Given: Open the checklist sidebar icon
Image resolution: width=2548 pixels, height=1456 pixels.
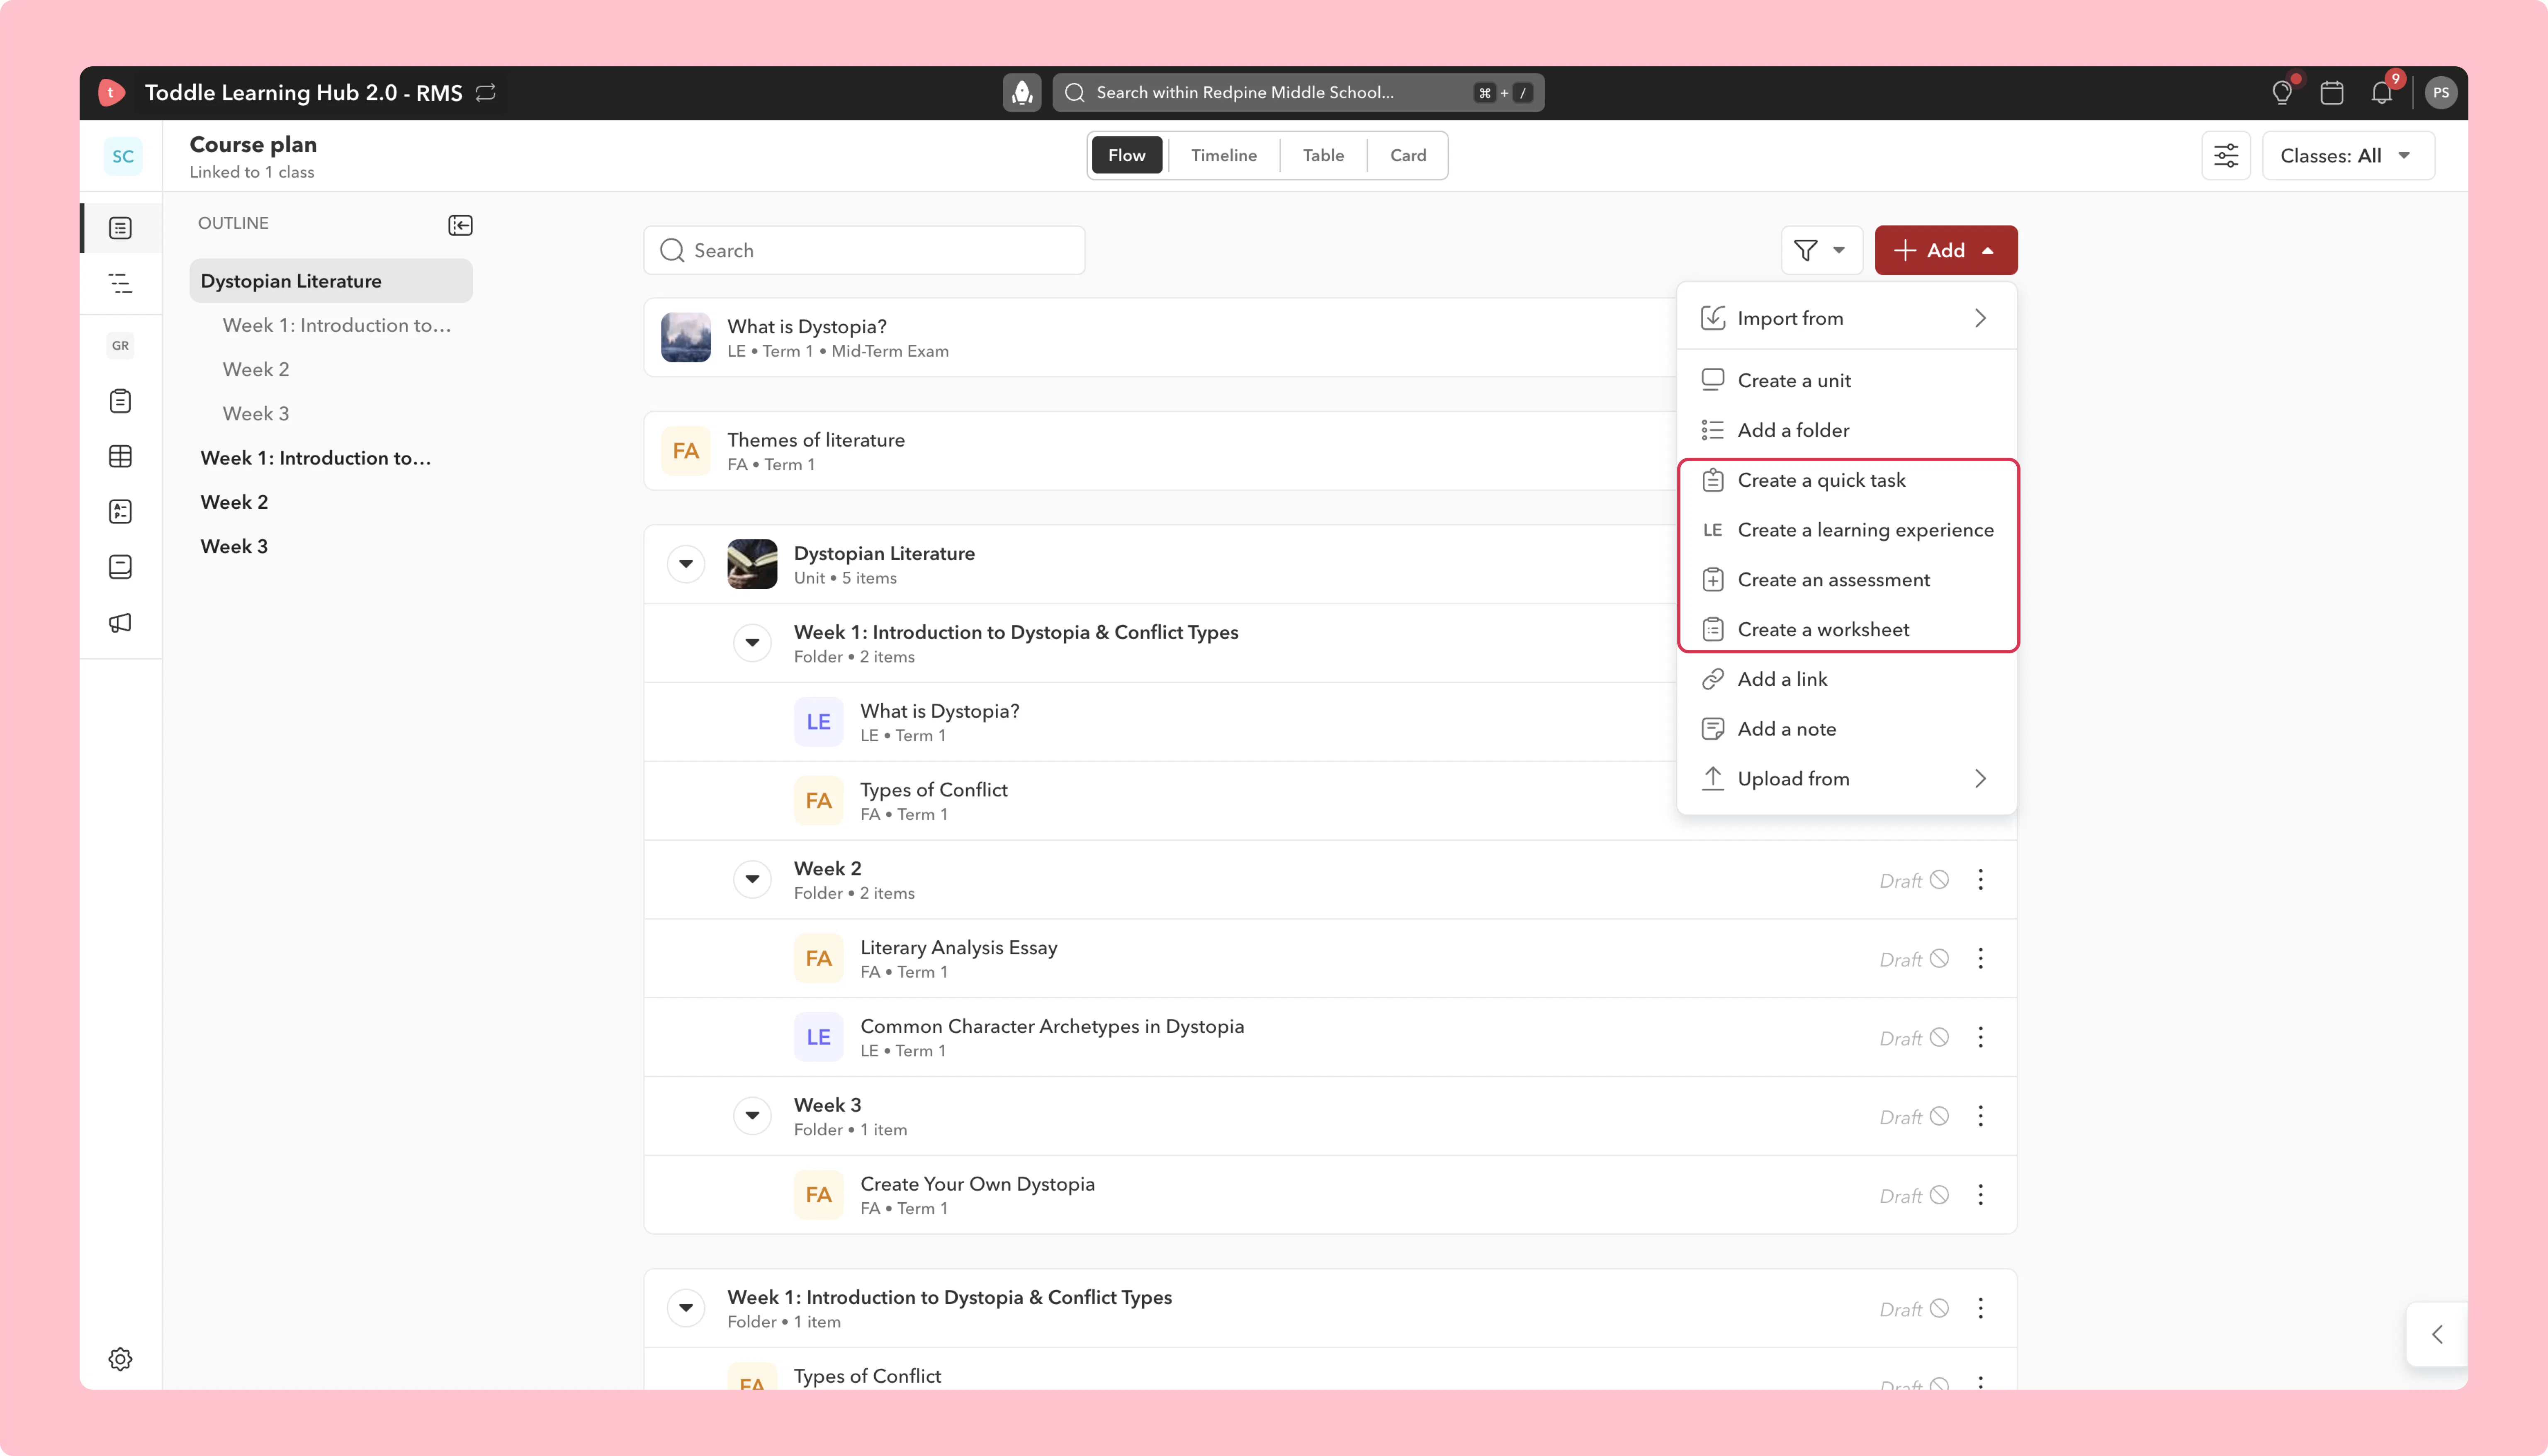Looking at the screenshot, I should pos(120,511).
